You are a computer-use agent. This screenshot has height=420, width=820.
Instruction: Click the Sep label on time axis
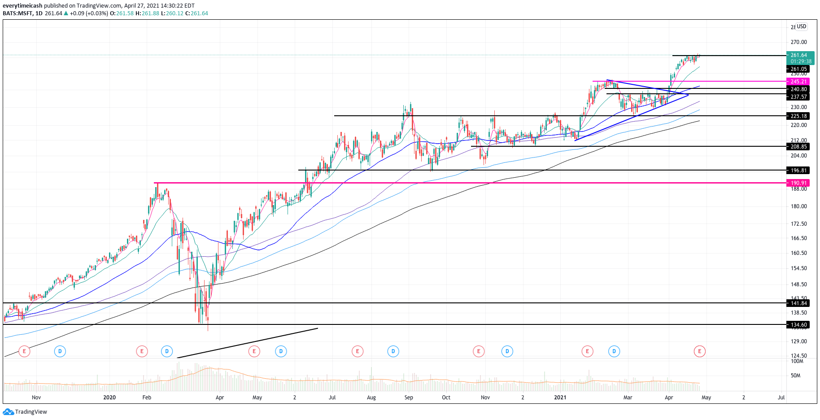[409, 398]
